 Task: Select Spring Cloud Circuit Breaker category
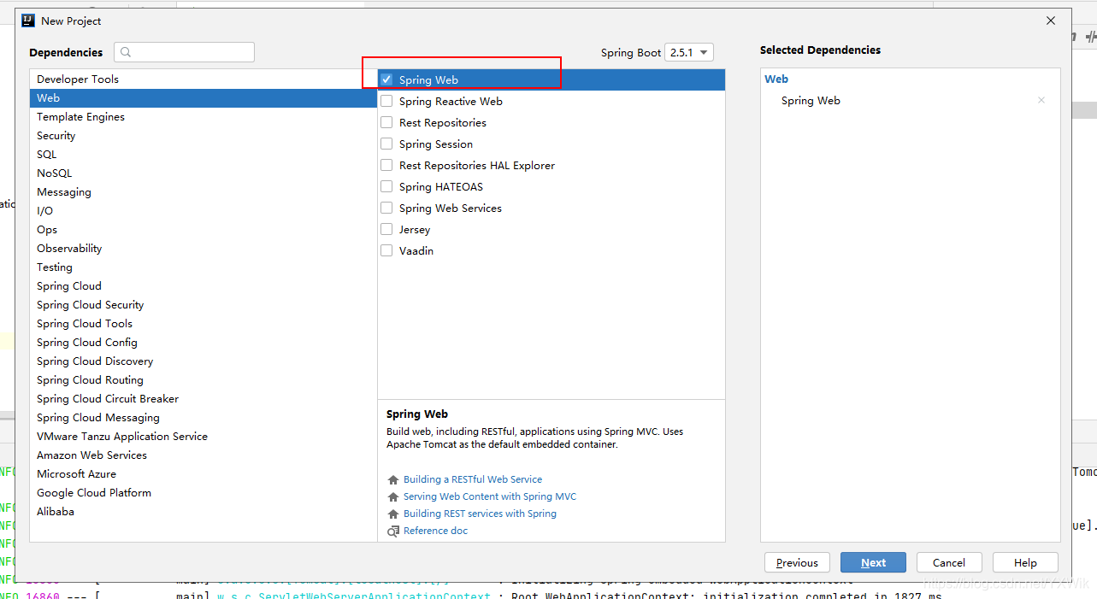pyautogui.click(x=203, y=399)
